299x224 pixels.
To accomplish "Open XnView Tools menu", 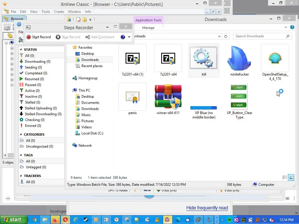I will pos(46,12).
